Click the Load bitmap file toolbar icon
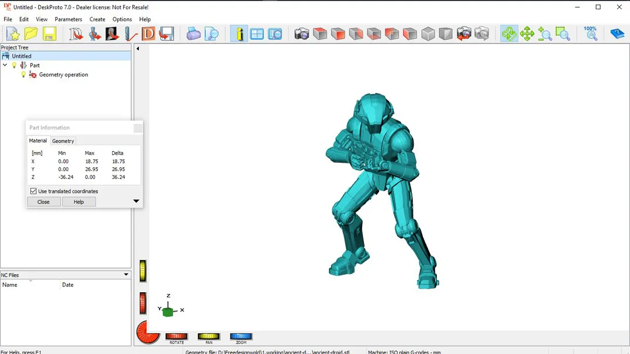Viewport: 630px width, 354px height. (112, 34)
